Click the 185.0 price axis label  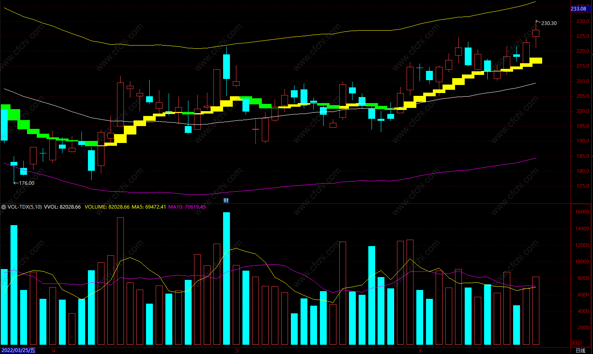coord(583,156)
